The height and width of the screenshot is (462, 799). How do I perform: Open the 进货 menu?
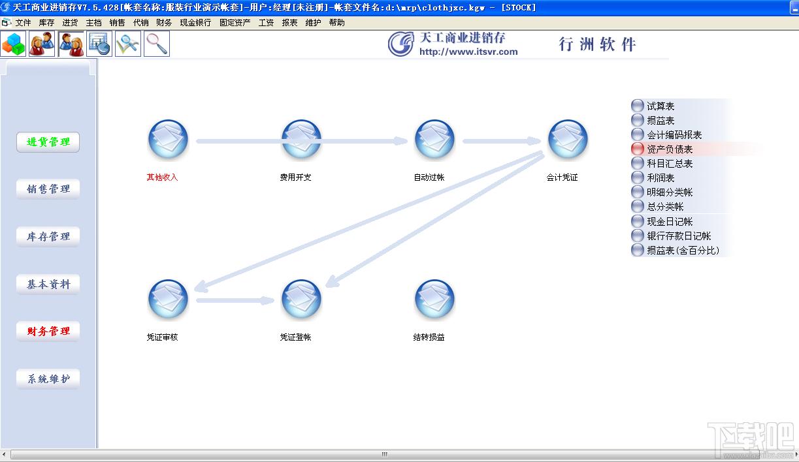(70, 22)
